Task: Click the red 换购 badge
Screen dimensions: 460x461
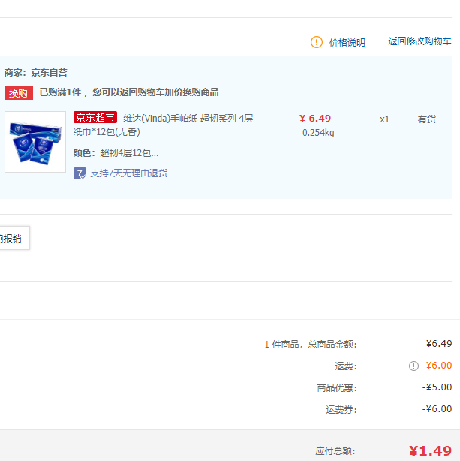Action: coord(19,93)
